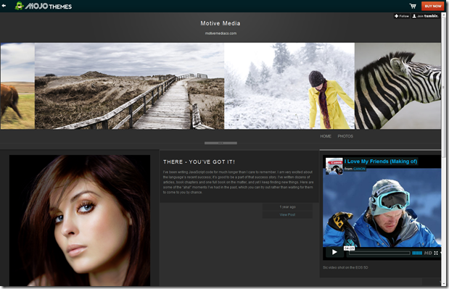449x289 pixels.
Task: Click the Follow button
Action: tap(401, 16)
